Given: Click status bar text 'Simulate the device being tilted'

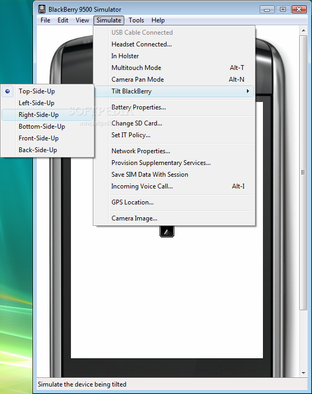Looking at the screenshot, I should (82, 384).
